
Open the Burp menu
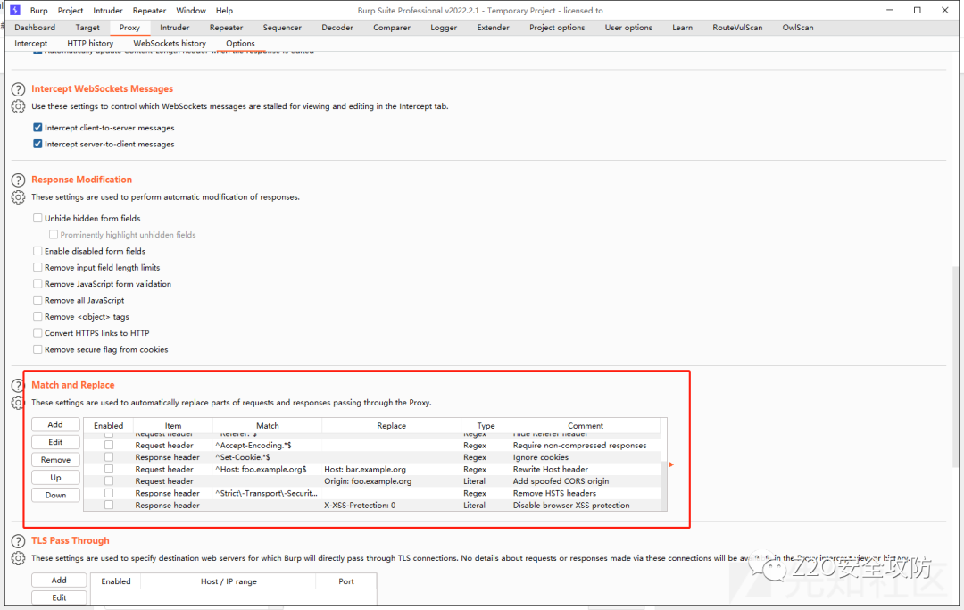coord(38,11)
